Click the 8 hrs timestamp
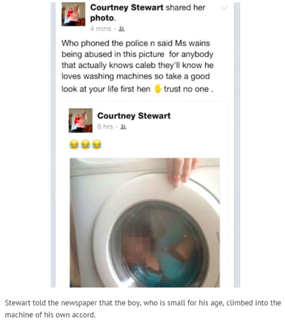 [105, 127]
